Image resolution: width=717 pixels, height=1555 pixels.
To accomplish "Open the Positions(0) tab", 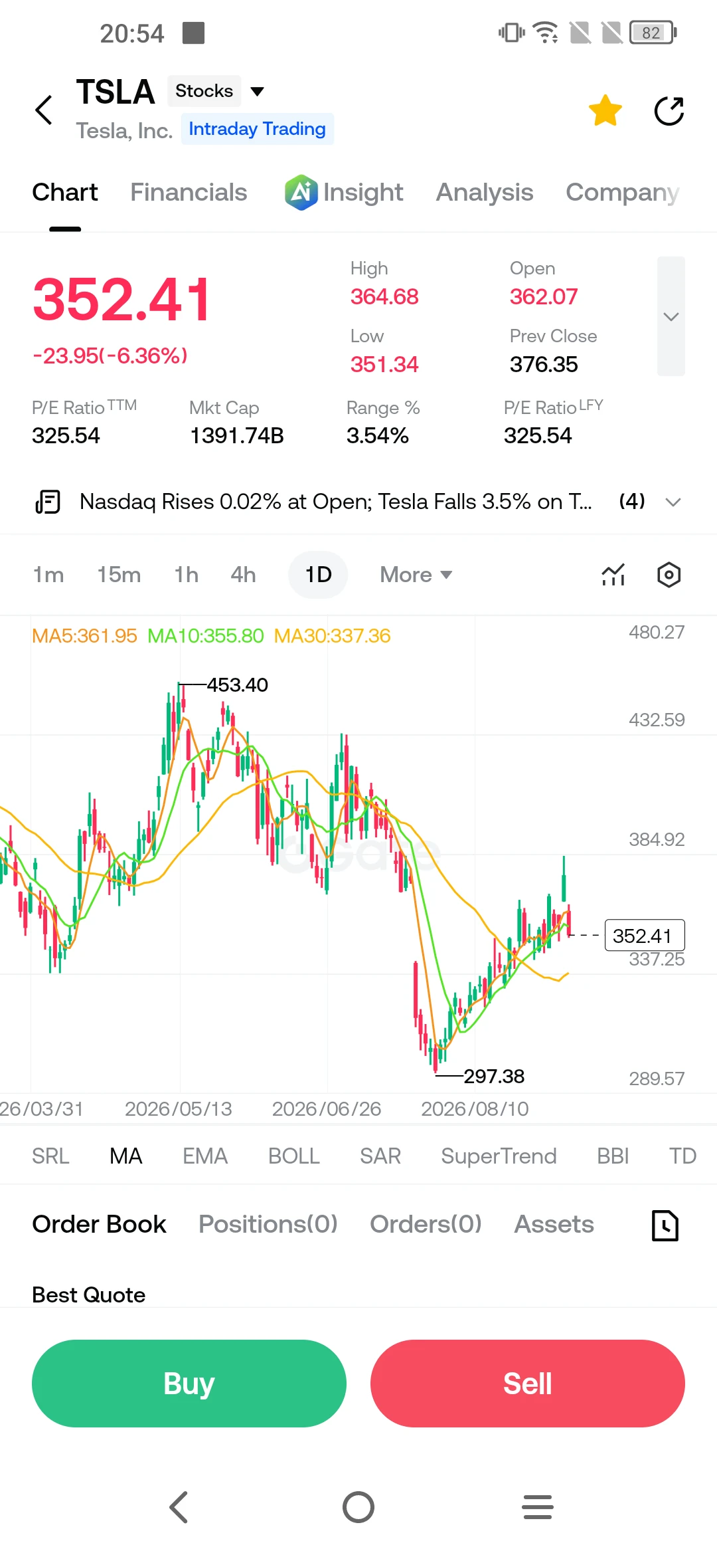I will (268, 1224).
